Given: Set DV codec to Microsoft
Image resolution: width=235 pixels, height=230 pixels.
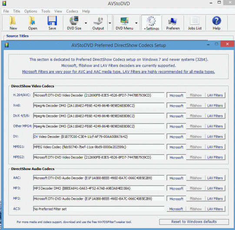Looking at the screenshot, I should (x=176, y=137).
